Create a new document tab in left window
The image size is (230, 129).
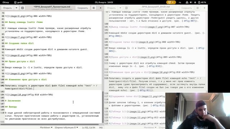tap(22, 8)
